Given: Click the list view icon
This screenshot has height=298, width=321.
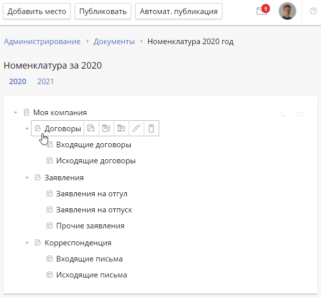Looking at the screenshot, I should [300, 114].
